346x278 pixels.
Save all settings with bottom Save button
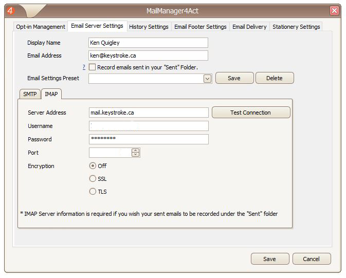(270, 259)
